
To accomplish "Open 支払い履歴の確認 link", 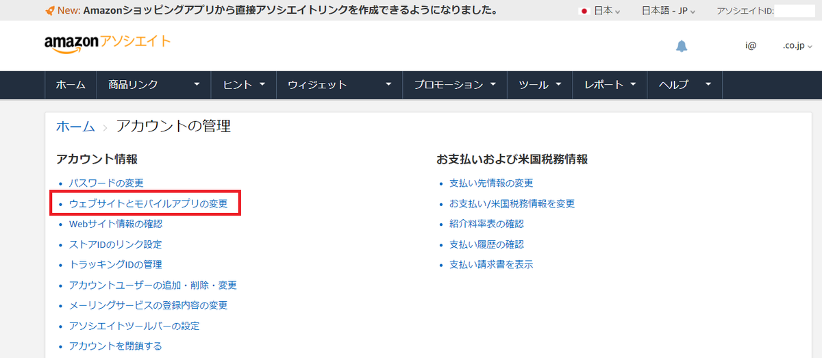I will coord(486,244).
